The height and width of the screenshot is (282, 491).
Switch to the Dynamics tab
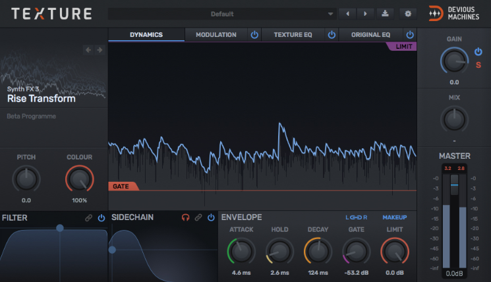(146, 35)
